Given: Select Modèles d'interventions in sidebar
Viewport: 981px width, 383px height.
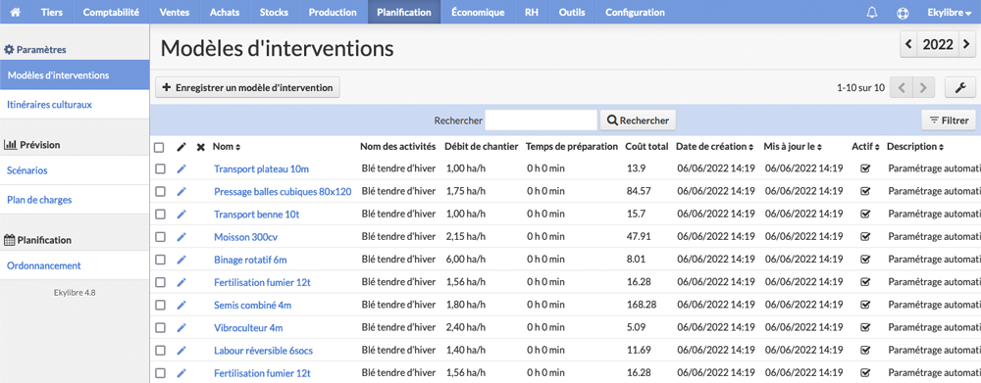Looking at the screenshot, I should coord(75,75).
